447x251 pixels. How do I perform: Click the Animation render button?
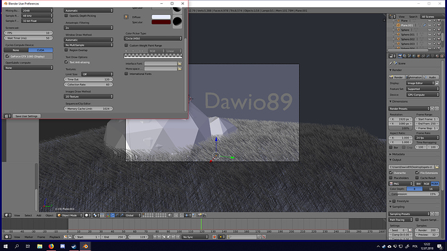click(x=414, y=77)
